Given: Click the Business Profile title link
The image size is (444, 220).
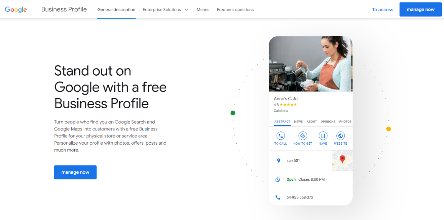Looking at the screenshot, I should pyautogui.click(x=64, y=9).
